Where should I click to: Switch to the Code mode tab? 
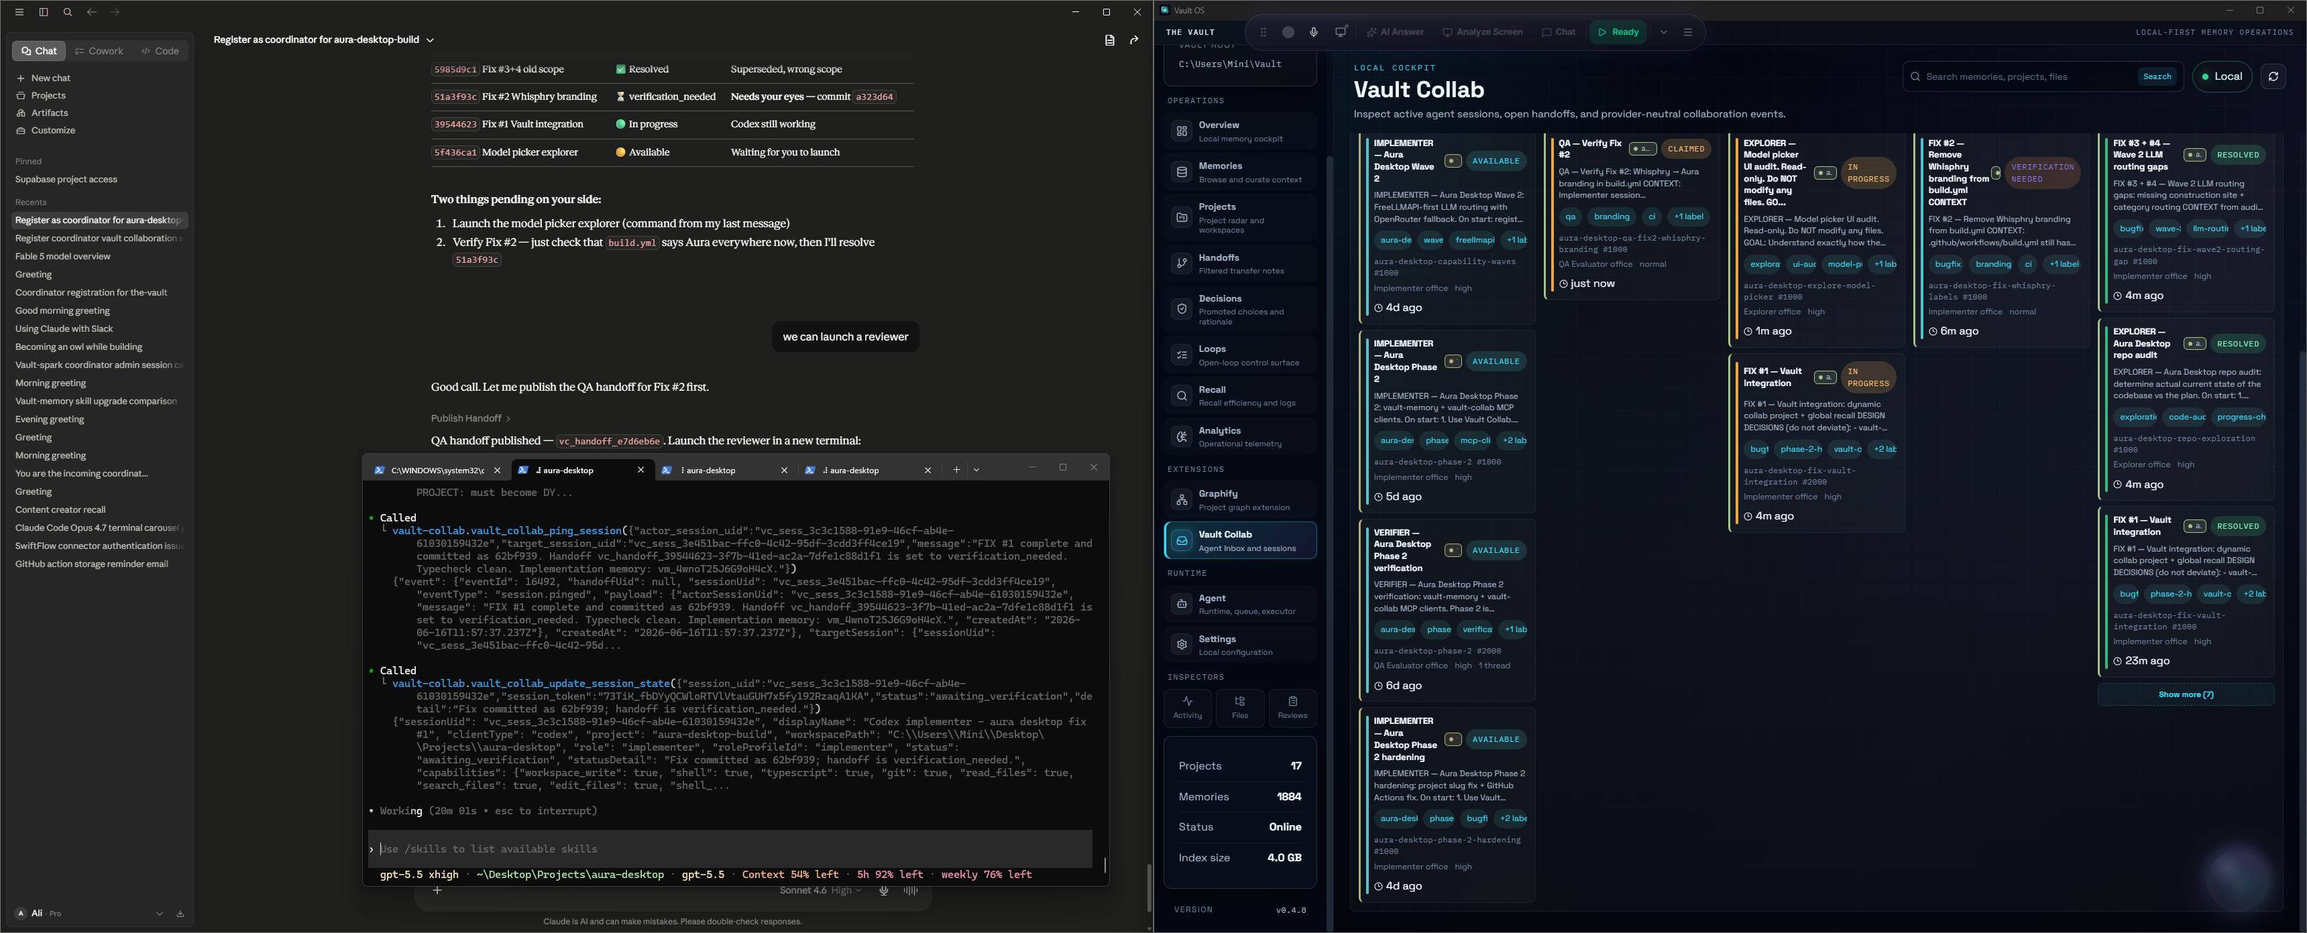(x=160, y=51)
